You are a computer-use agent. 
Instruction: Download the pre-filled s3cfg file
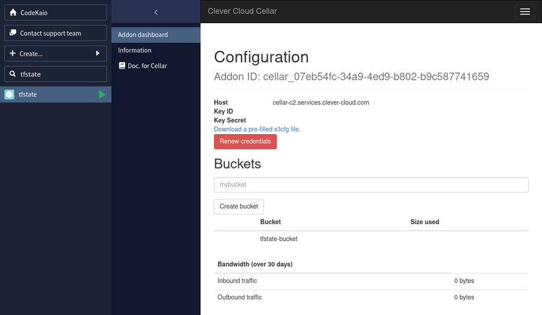point(257,129)
